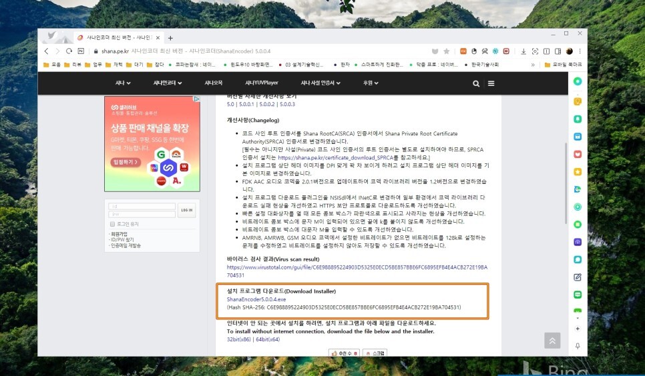Open the yellow star sidebar icon
645x376 pixels.
(x=578, y=172)
